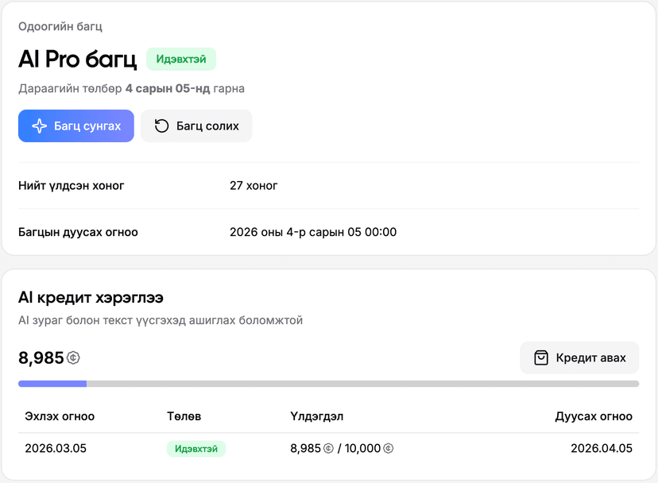Click the 2026.03.05 start date cell
The height and width of the screenshot is (483, 658).
56,448
